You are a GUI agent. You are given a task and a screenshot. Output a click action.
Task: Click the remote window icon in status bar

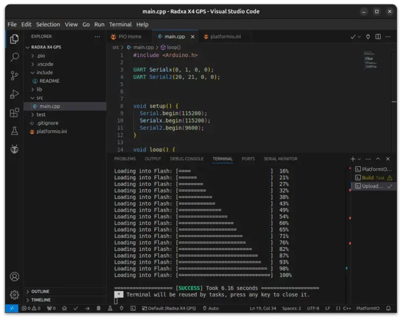click(12, 308)
